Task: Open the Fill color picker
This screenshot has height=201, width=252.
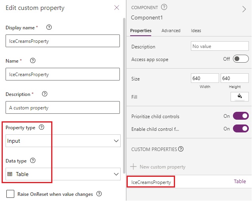Action: coord(239,96)
